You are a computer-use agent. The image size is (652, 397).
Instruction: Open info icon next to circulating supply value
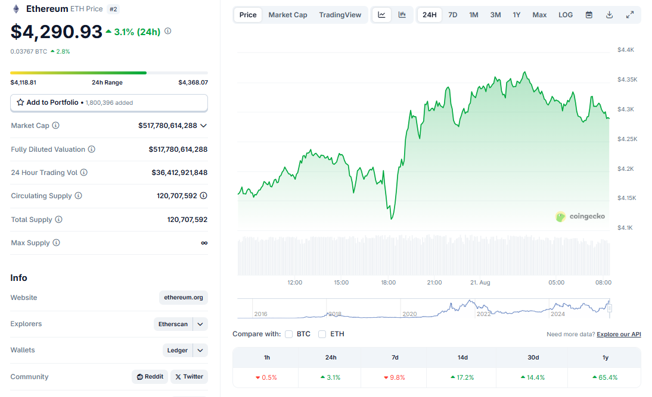point(203,196)
